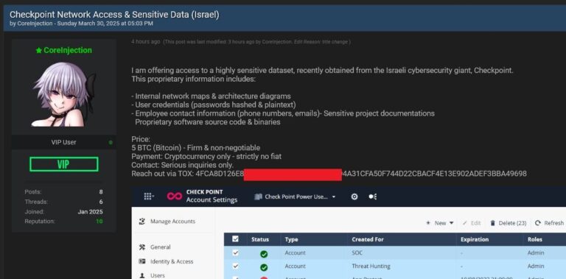Click the account document icon in dropdown
The height and width of the screenshot is (279, 566).
tap(258, 197)
